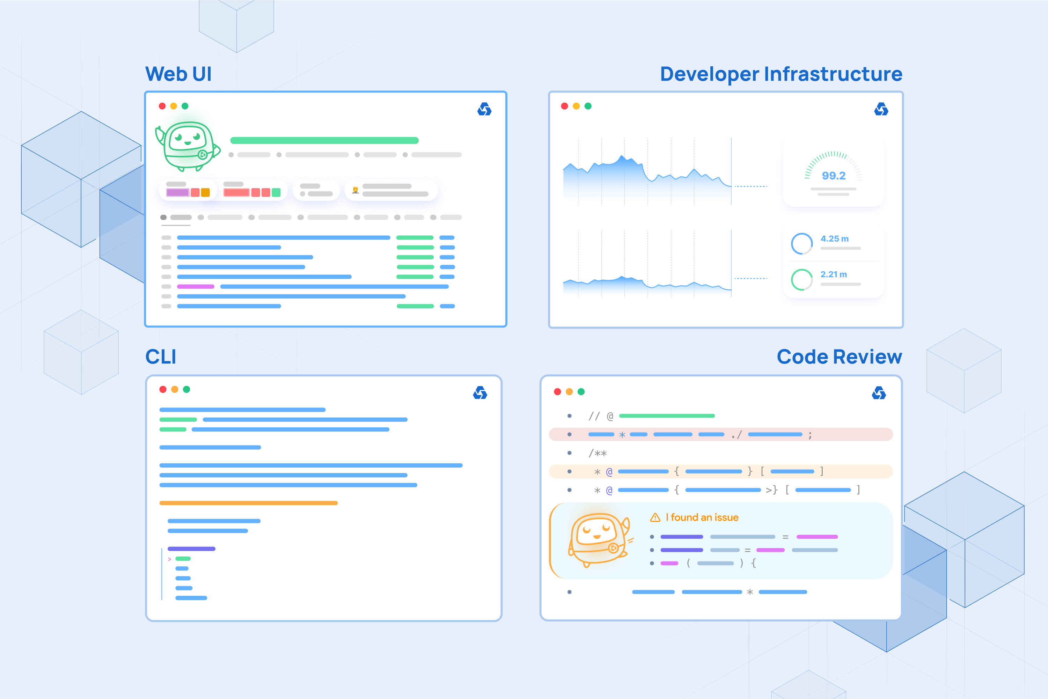Image resolution: width=1048 pixels, height=699 pixels.
Task: Click the blue logo in Web UI window
Action: (x=484, y=109)
